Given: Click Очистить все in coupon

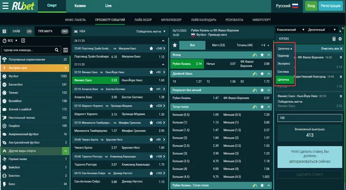Looking at the screenshot, I should click(332, 49).
